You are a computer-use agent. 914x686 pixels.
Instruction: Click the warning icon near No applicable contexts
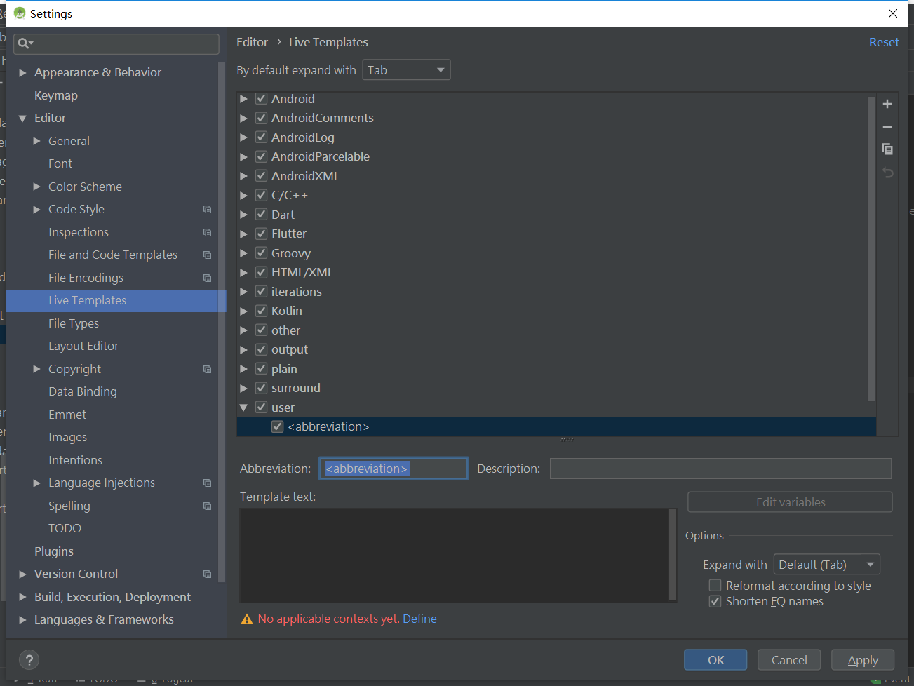pyautogui.click(x=247, y=619)
